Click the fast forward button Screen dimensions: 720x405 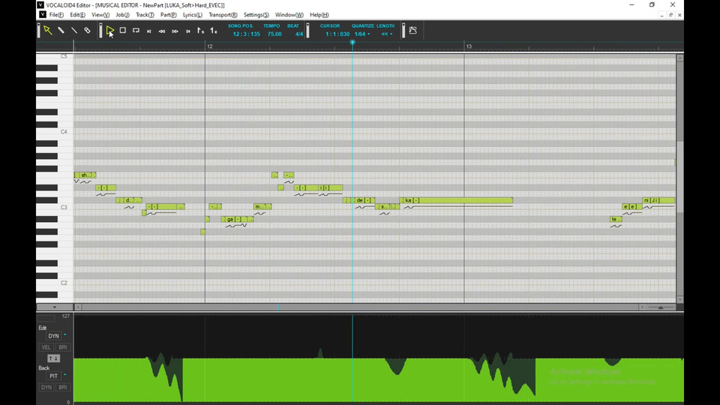pyautogui.click(x=175, y=31)
